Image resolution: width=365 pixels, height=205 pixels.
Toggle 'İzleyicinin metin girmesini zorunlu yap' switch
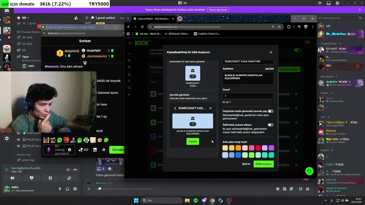coord(271,111)
